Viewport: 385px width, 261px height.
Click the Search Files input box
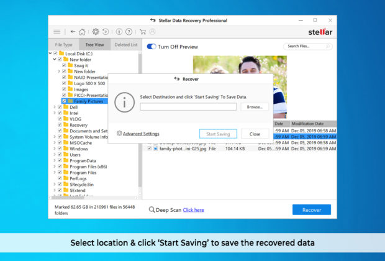pyautogui.click(x=307, y=46)
